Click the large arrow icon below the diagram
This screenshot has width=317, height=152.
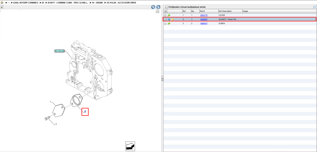pos(130,146)
